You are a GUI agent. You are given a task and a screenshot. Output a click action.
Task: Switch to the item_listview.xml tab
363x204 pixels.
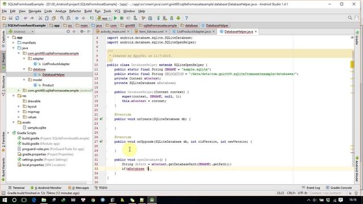(x=151, y=32)
